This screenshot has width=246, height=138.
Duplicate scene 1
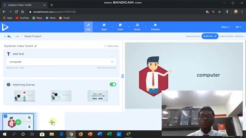[29, 118]
